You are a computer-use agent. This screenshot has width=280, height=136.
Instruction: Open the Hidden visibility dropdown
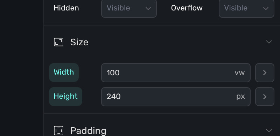129,8
